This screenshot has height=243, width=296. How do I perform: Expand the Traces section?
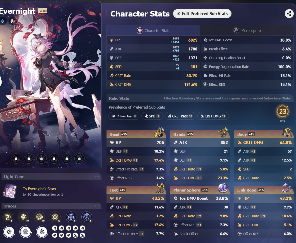[x=51, y=206]
